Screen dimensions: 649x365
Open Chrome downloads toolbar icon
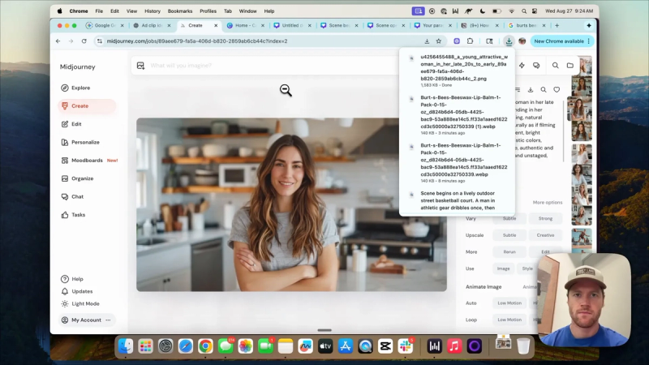point(509,41)
